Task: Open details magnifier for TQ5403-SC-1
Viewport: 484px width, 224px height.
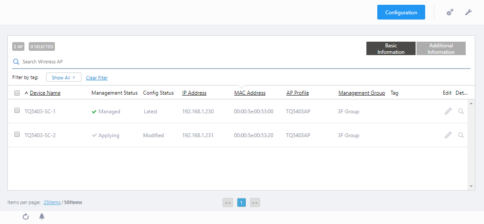Action: tap(461, 112)
